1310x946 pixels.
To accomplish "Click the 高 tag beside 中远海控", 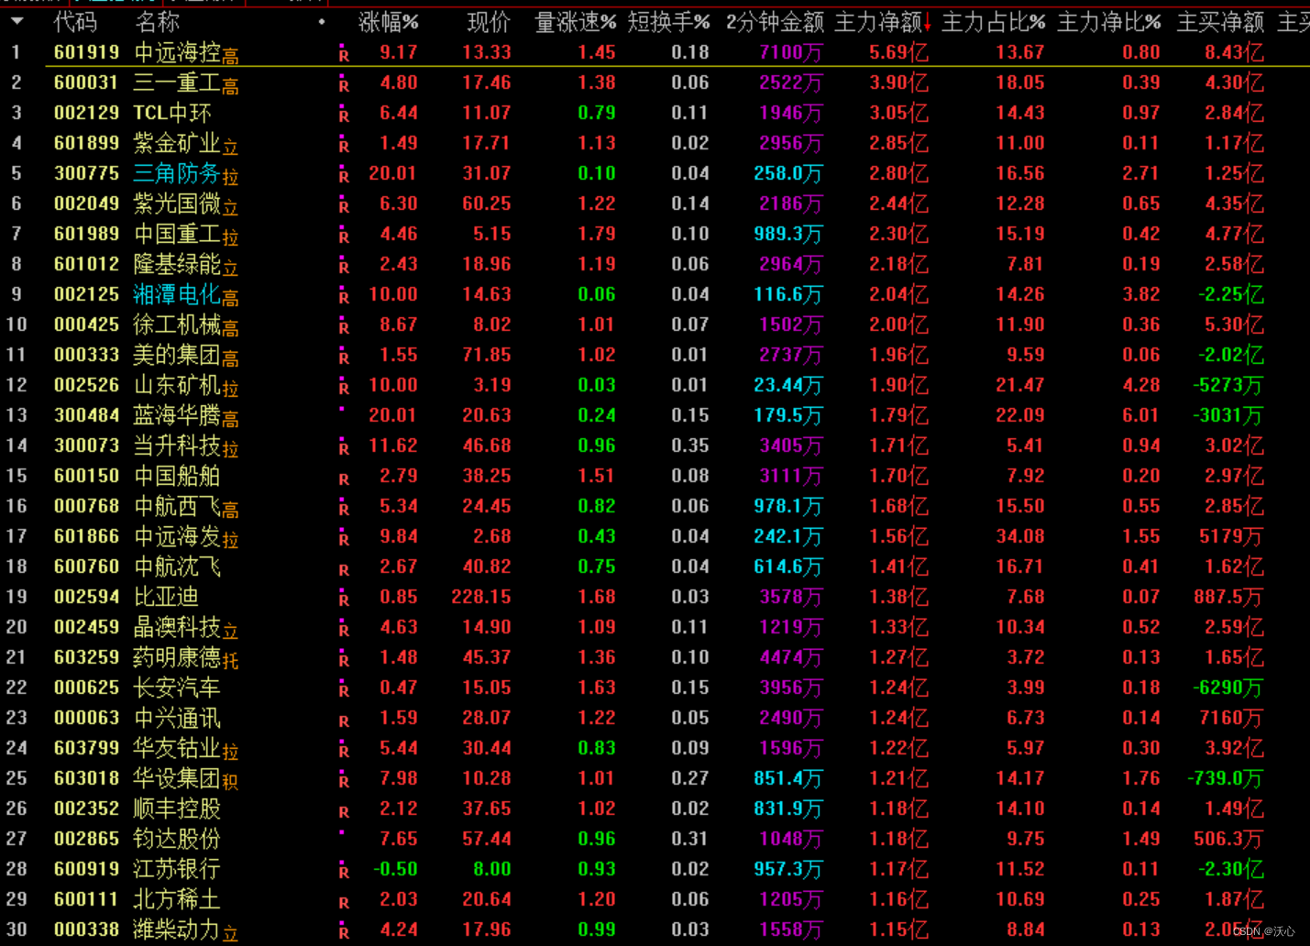I will point(230,57).
